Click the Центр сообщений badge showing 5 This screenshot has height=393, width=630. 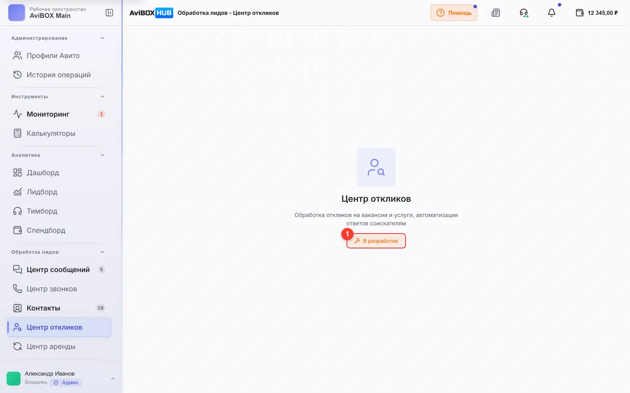coord(101,269)
